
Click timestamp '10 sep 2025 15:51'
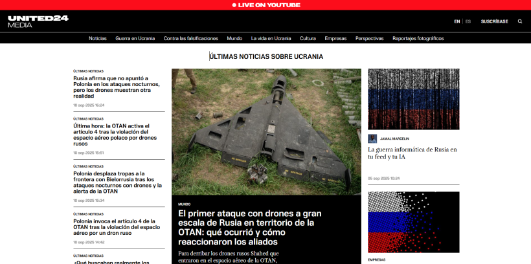[x=88, y=153]
